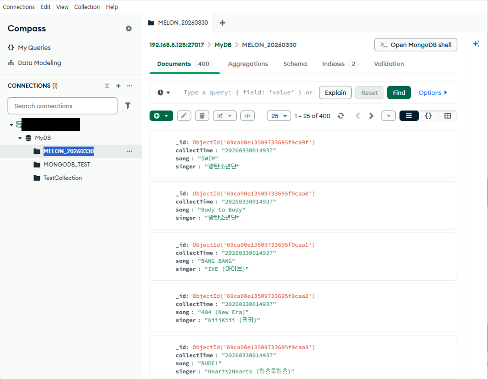The width and height of the screenshot is (488, 379).
Task: Collapse all connections in the sidebar
Action: 107,86
